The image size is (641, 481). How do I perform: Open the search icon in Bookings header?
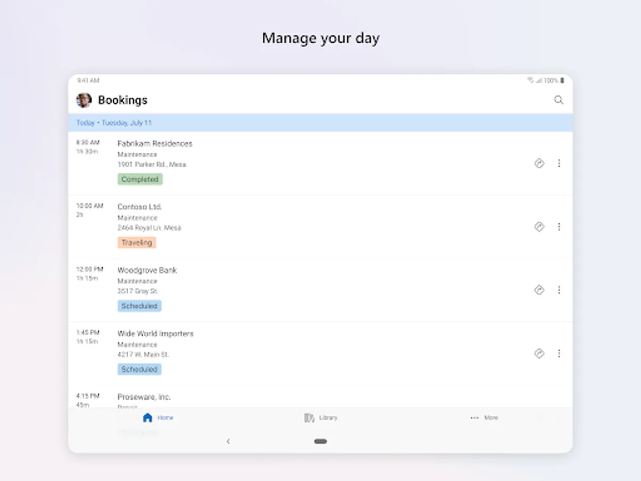[559, 100]
